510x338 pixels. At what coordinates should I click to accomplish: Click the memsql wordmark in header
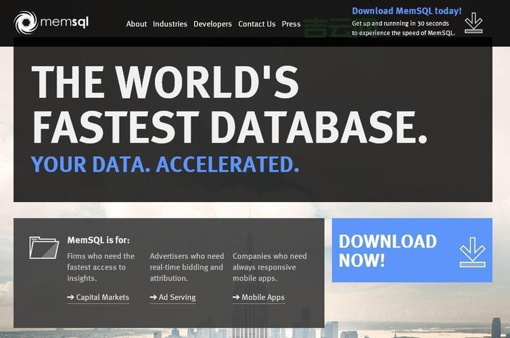click(64, 23)
